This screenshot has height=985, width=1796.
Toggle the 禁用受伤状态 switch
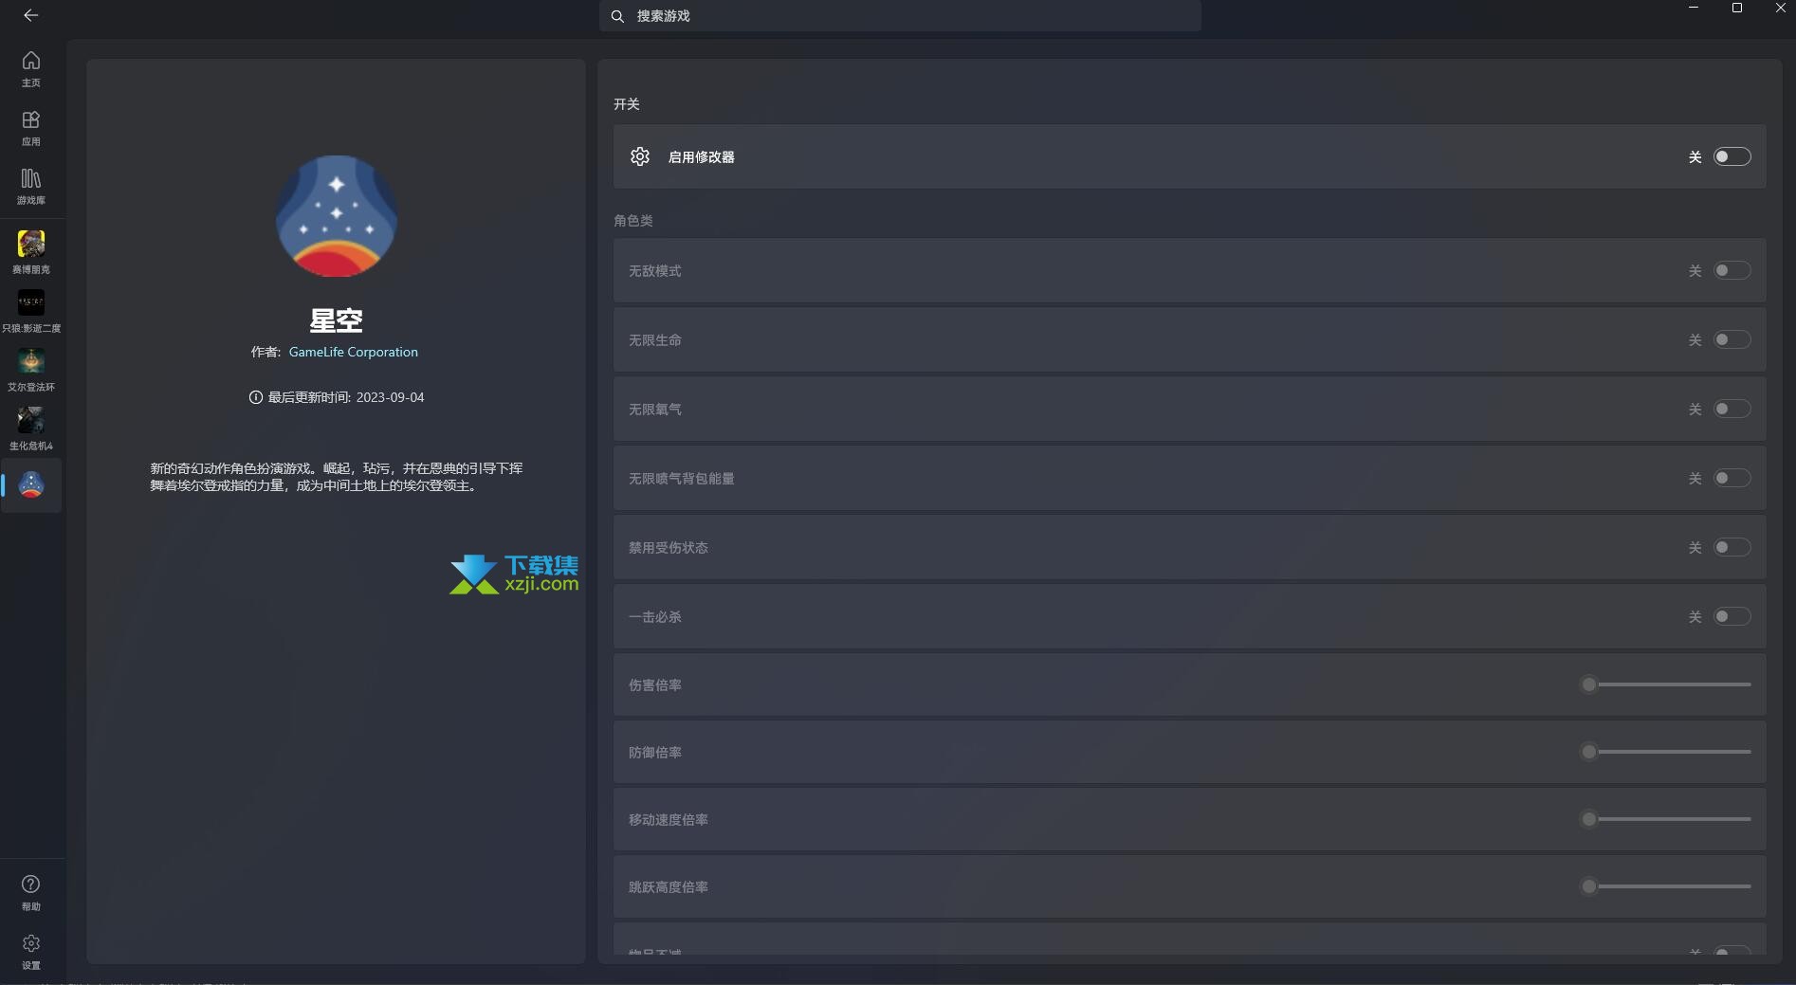point(1732,547)
